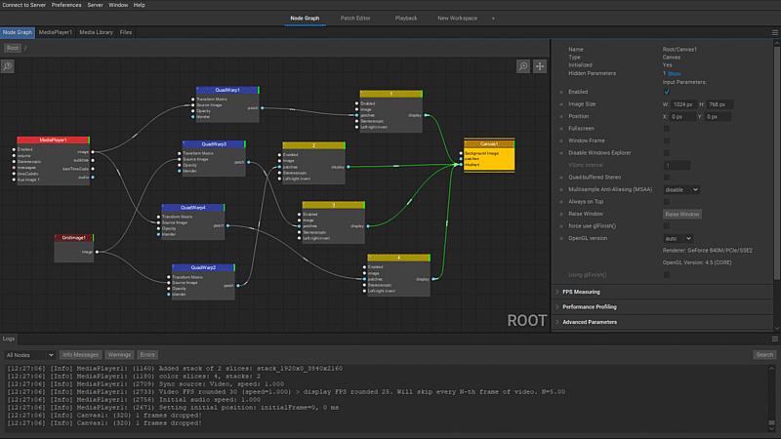781x439 pixels.
Task: Open the Window menu
Action: coord(118,5)
